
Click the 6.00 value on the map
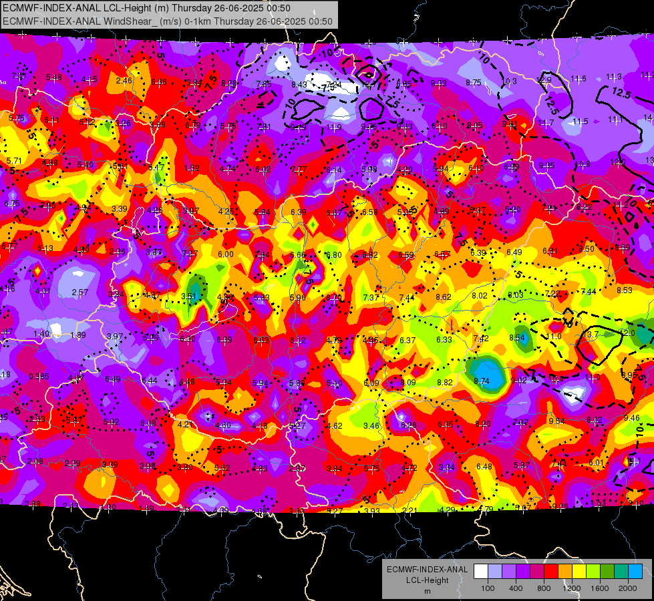tap(226, 254)
